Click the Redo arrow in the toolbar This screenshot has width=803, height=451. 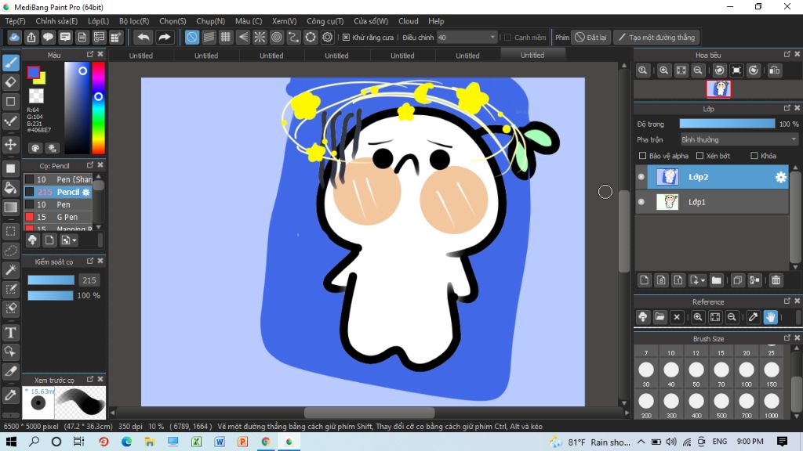tap(165, 38)
